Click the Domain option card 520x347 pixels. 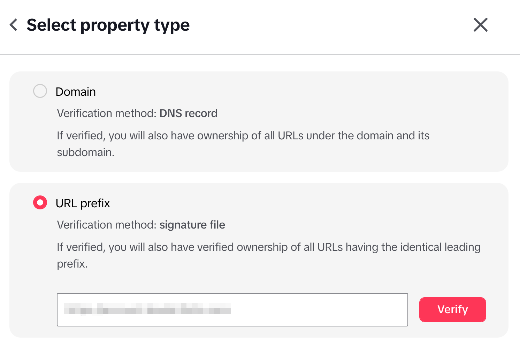pos(260,121)
